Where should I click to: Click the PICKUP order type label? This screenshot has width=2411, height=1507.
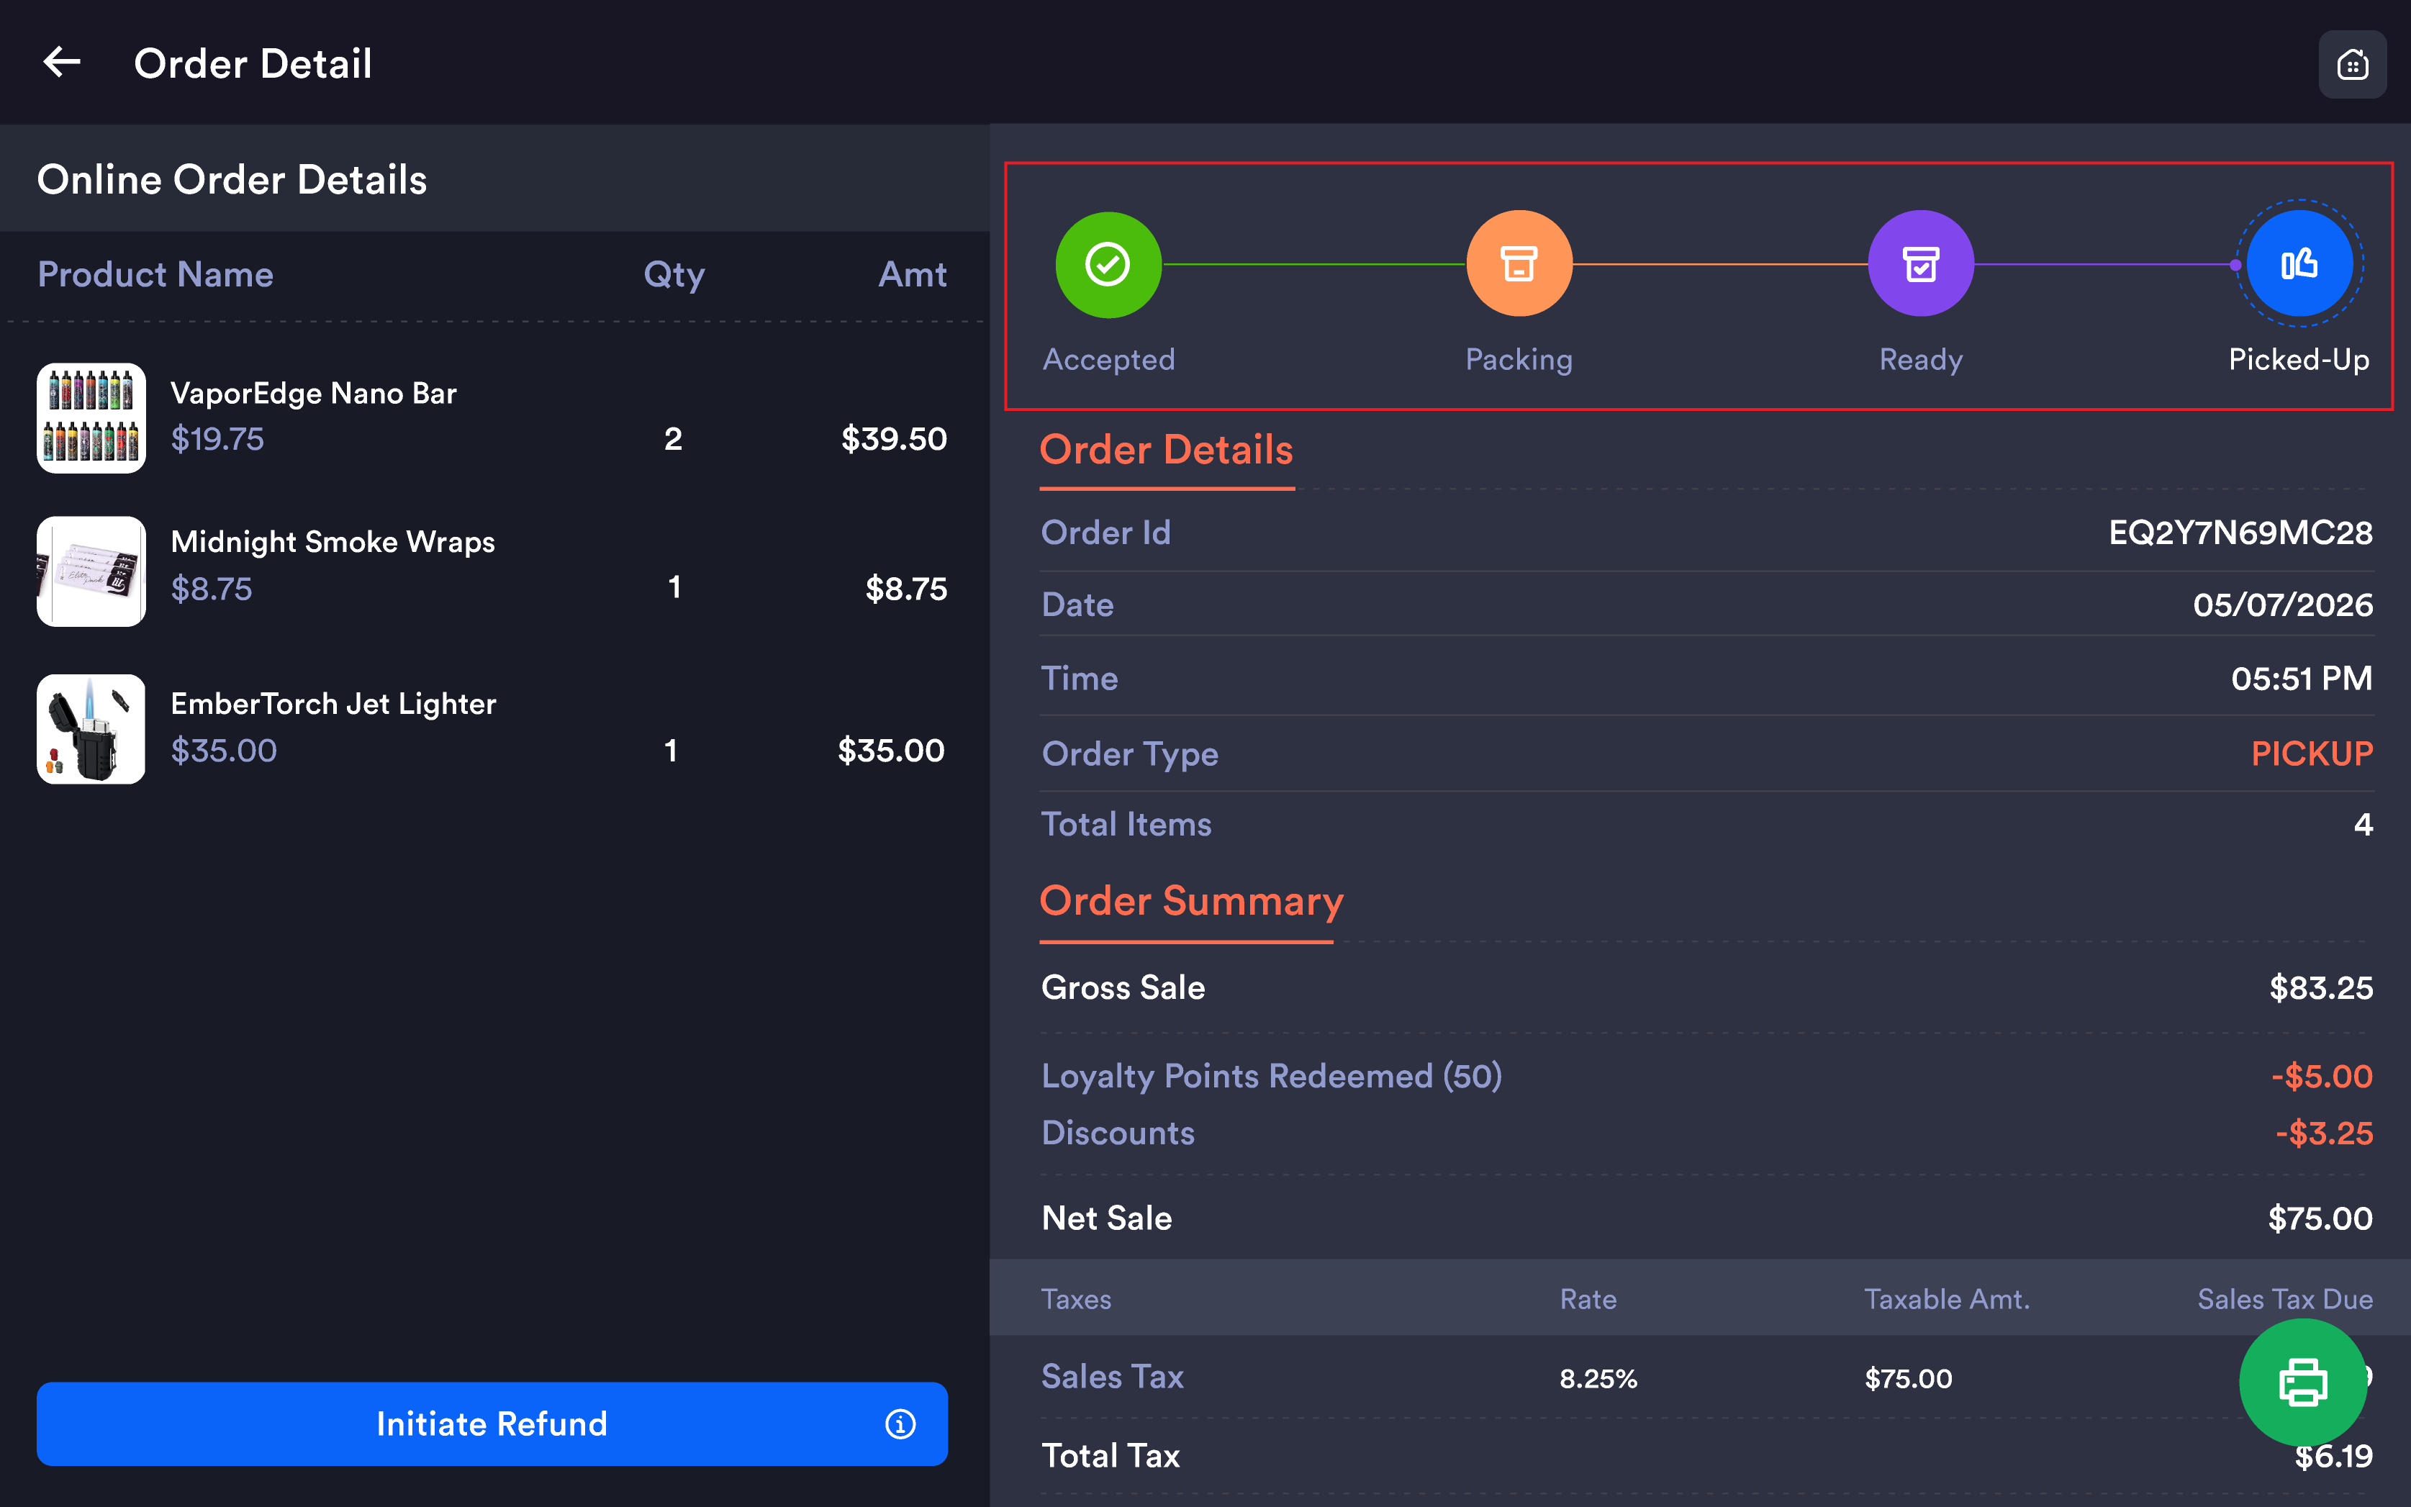pos(2312,753)
